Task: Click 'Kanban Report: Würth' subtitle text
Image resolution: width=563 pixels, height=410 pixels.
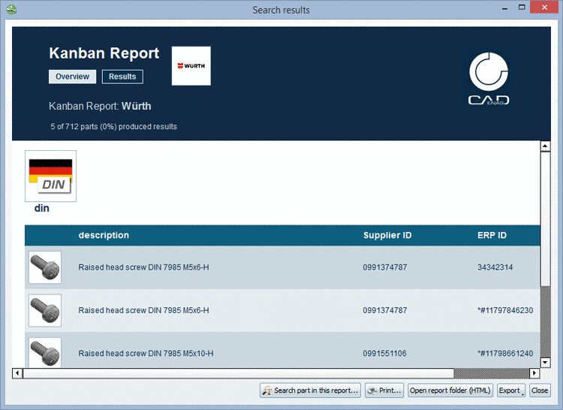Action: pyautogui.click(x=100, y=106)
